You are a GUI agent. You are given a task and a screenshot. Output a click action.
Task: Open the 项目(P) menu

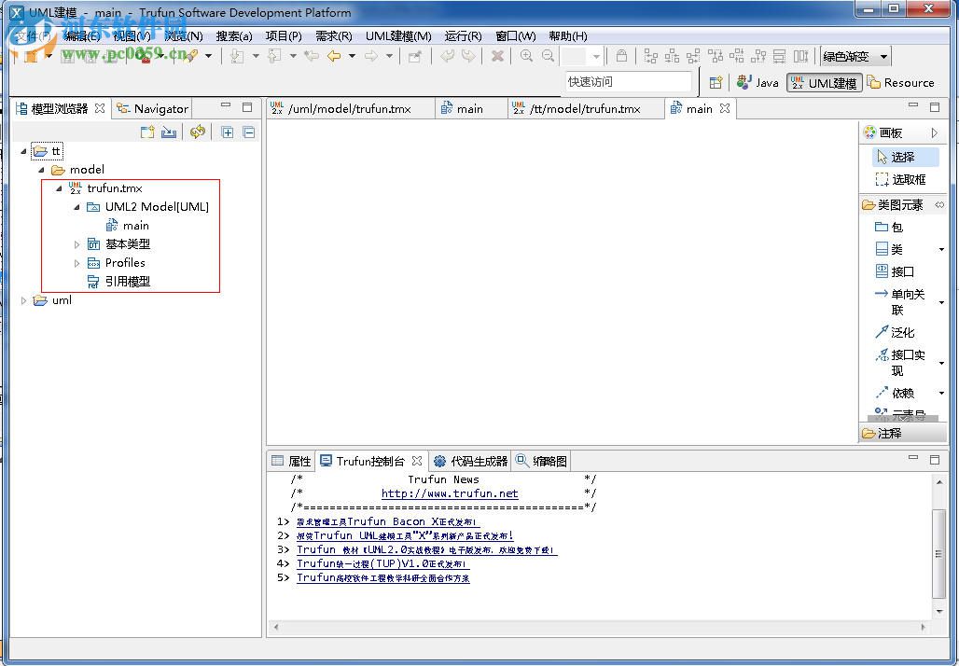pos(284,36)
